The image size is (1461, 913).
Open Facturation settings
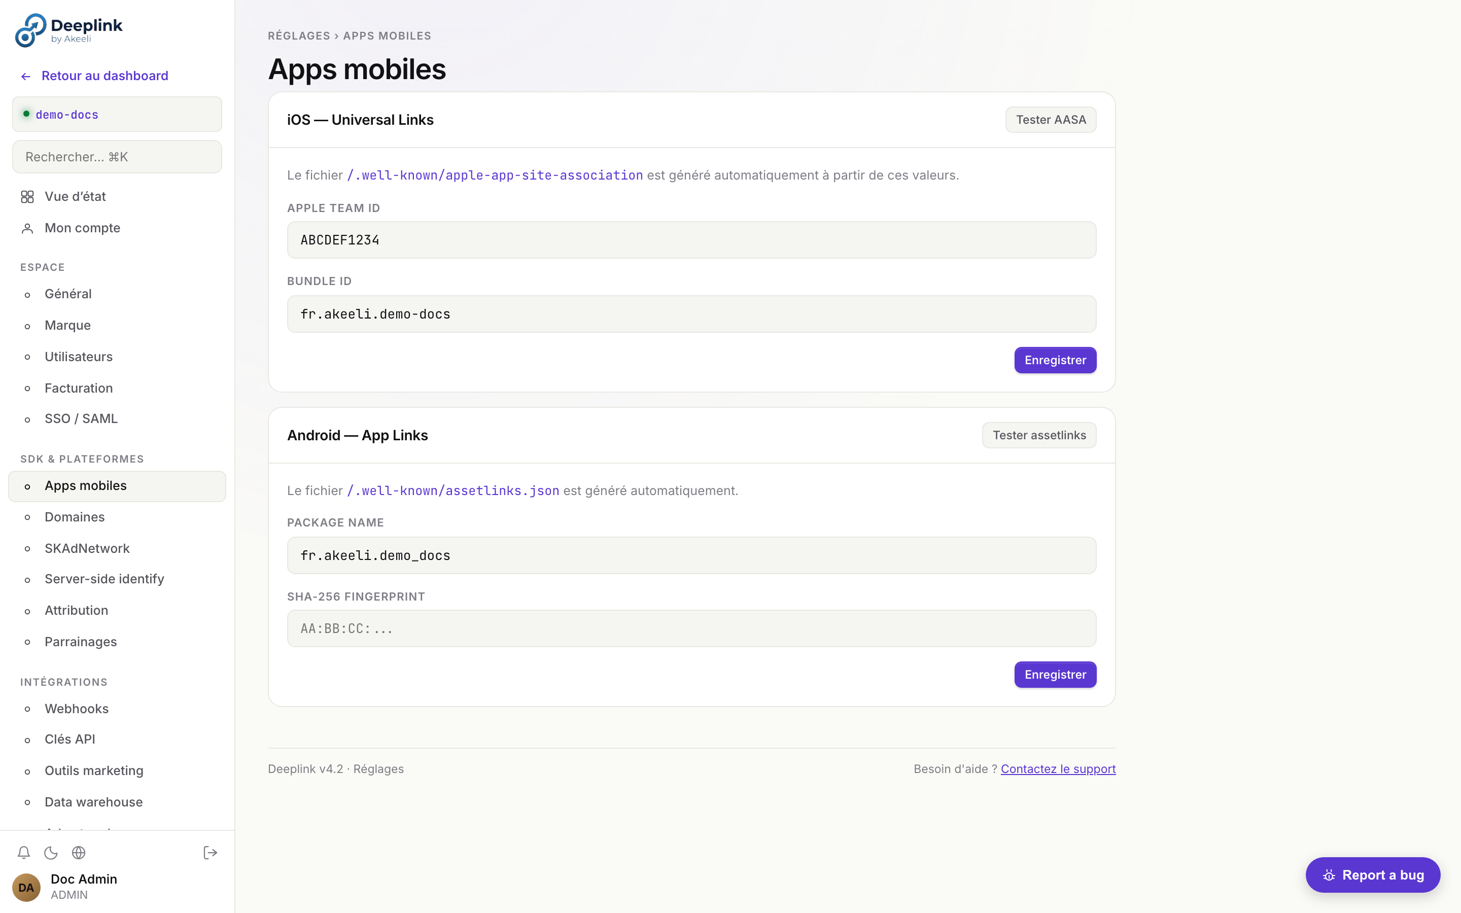117,388
